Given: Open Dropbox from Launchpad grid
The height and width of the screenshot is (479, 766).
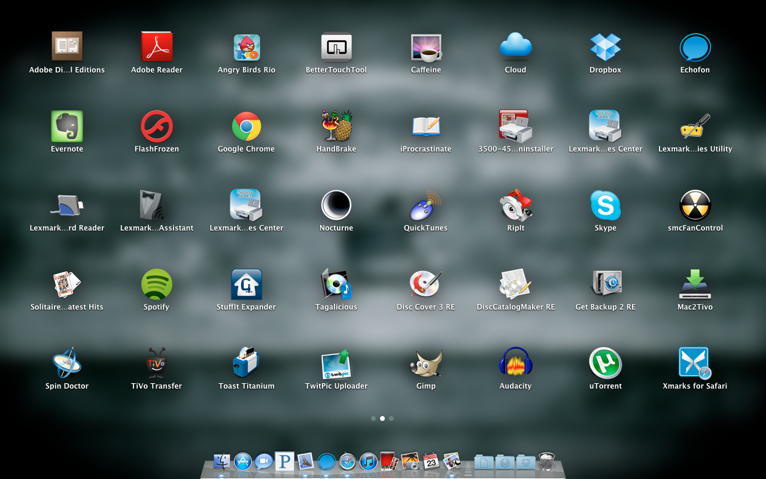Looking at the screenshot, I should pos(606,47).
